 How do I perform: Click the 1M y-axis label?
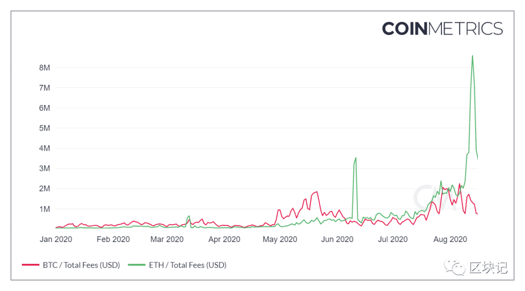[45, 209]
